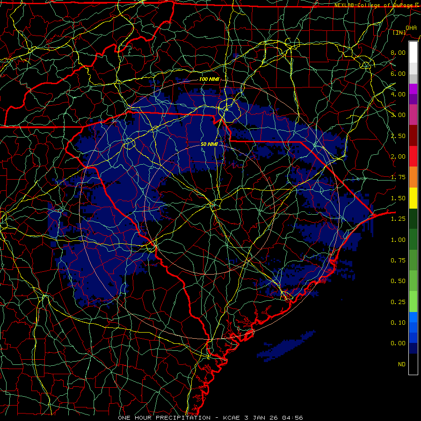This screenshot has height=421, width=421.
Task: Click the 4.00 legend label
Action: coord(398,94)
